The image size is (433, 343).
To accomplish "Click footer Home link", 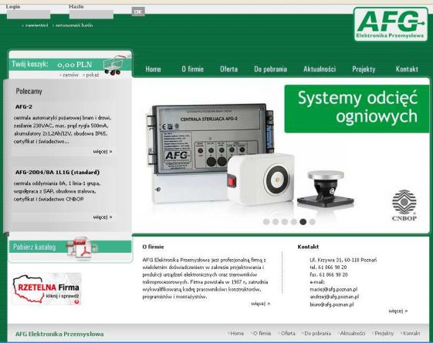I will tap(237, 333).
